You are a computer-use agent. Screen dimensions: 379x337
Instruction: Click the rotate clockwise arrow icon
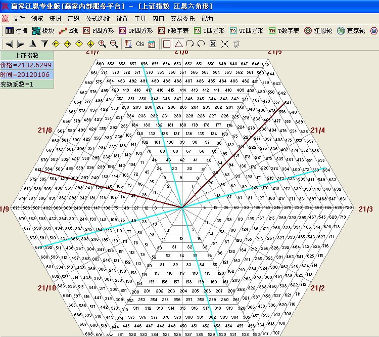click(189, 44)
